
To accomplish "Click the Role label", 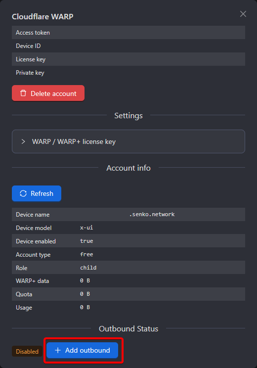I will pos(22,268).
